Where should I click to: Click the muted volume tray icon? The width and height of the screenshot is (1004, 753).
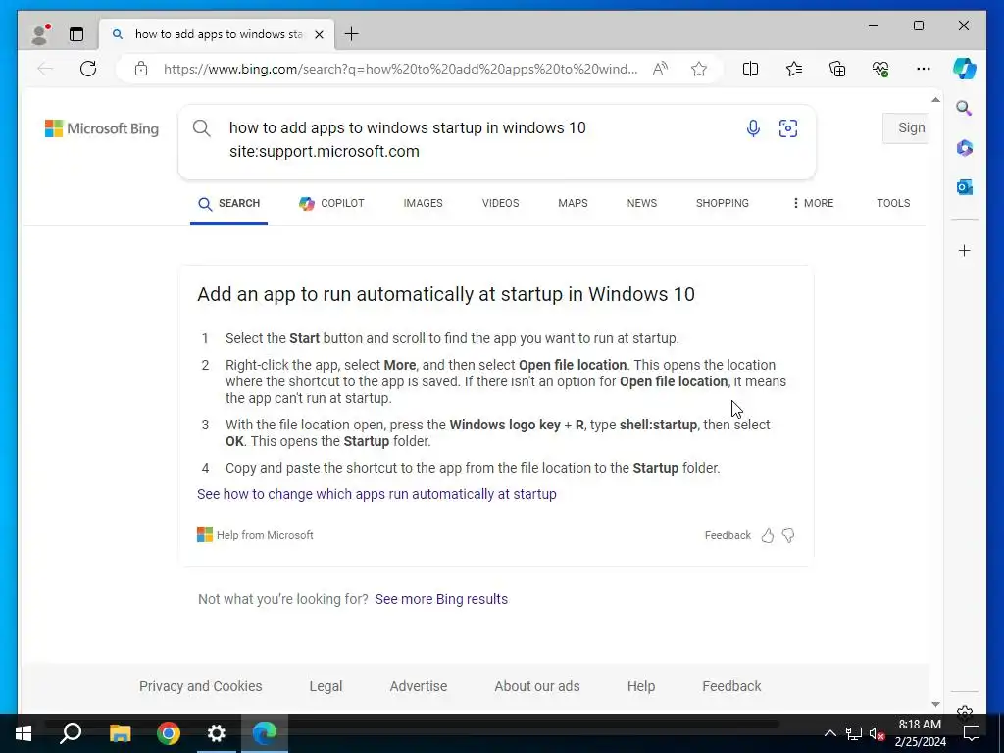[877, 733]
